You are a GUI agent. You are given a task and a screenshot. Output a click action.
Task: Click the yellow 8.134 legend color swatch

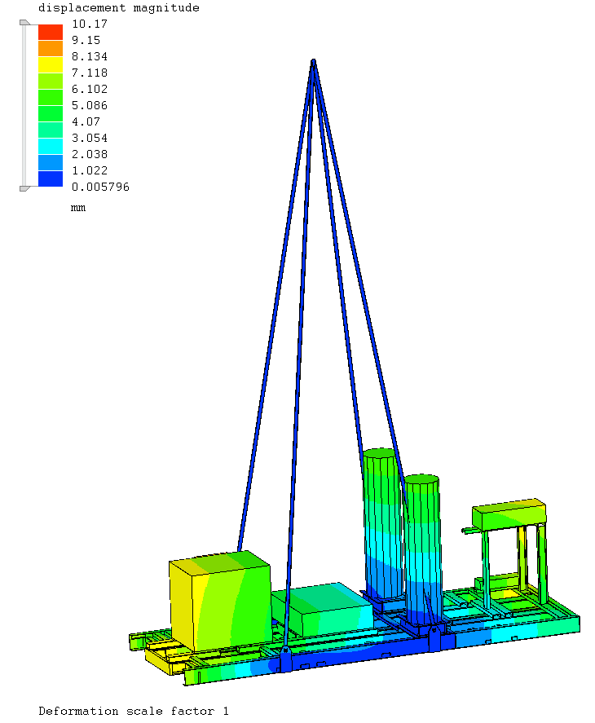coord(51,64)
